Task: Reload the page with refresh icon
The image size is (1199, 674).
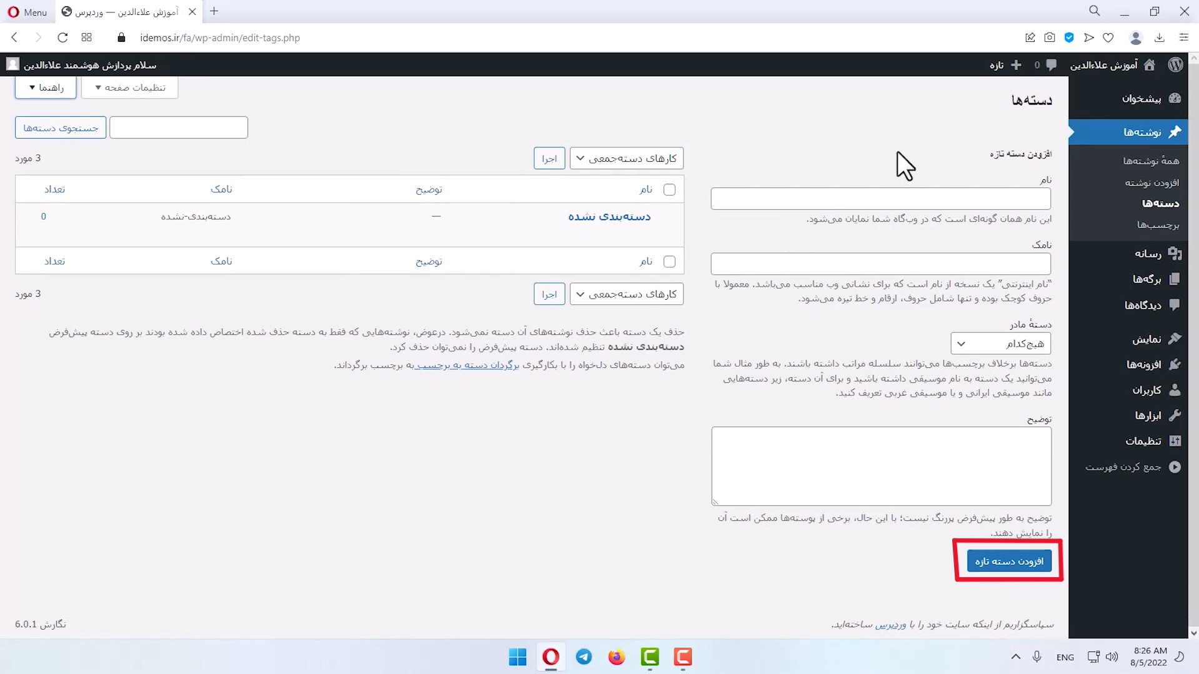Action: (62, 37)
